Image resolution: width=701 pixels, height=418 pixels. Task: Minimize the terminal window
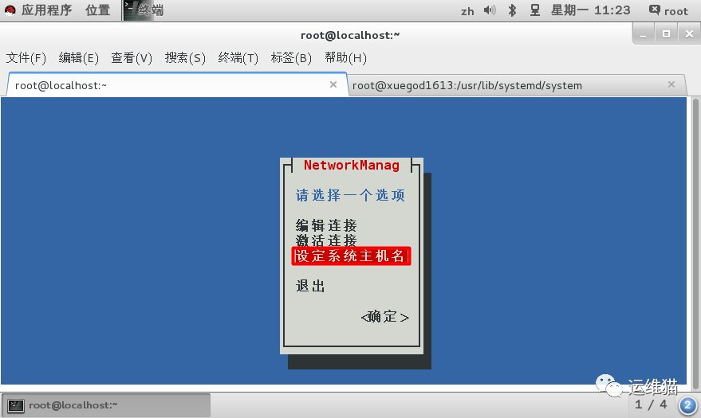(644, 35)
